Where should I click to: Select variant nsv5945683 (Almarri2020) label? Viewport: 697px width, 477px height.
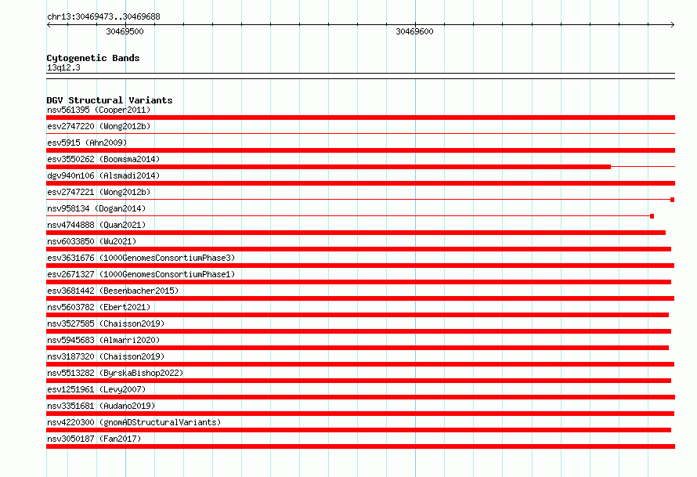point(103,340)
